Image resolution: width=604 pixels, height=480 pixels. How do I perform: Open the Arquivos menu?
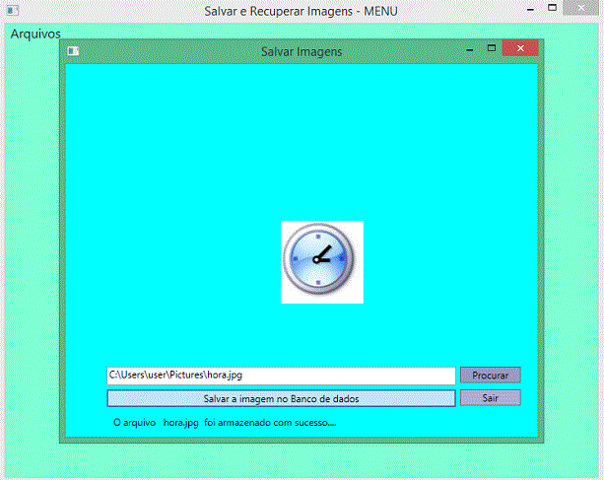pos(35,34)
